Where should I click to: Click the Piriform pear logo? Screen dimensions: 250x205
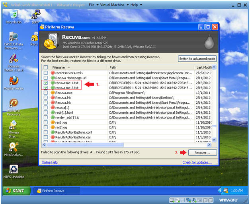(209, 42)
